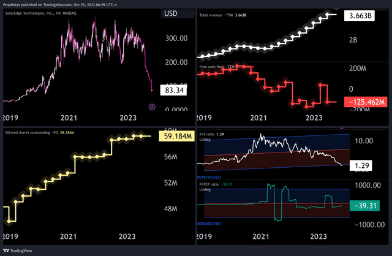This screenshot has width=392, height=256.
Task: Click the purple lightning event icon on price chart
Action: tap(153, 107)
